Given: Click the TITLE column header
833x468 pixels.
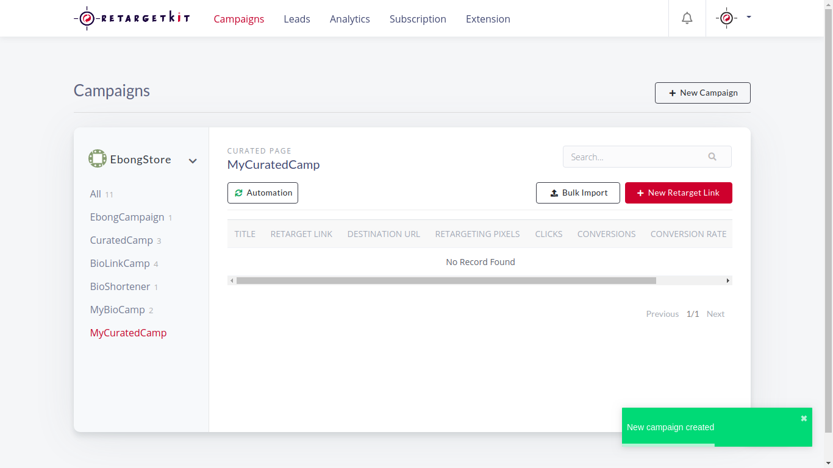Looking at the screenshot, I should (x=245, y=234).
